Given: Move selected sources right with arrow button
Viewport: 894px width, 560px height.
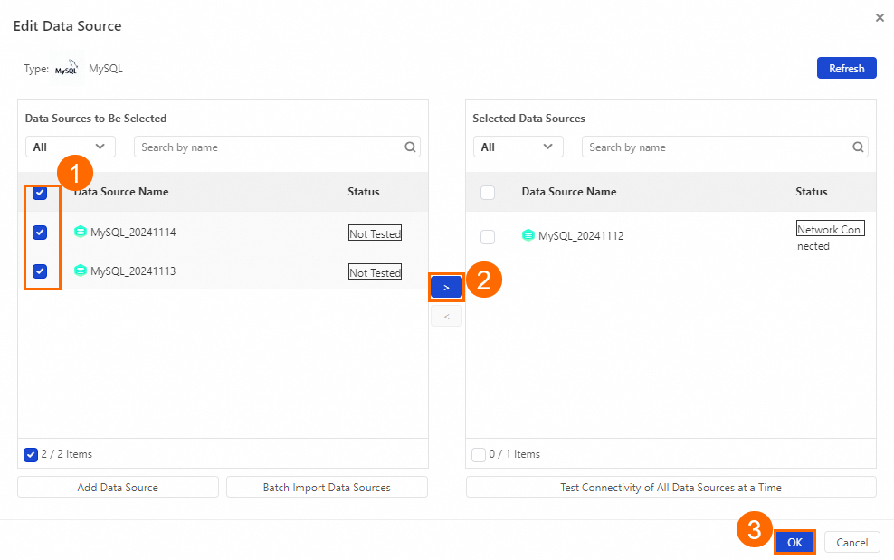Looking at the screenshot, I should click(446, 287).
